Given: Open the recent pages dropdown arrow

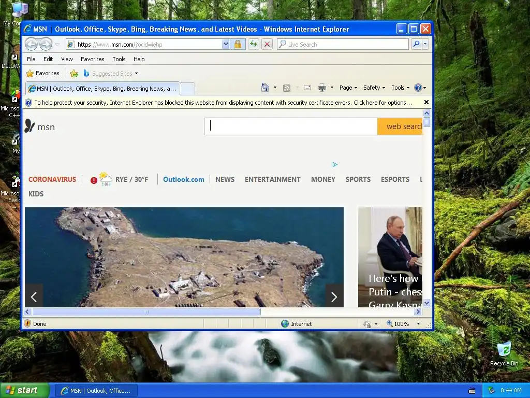Looking at the screenshot, I should (x=57, y=45).
